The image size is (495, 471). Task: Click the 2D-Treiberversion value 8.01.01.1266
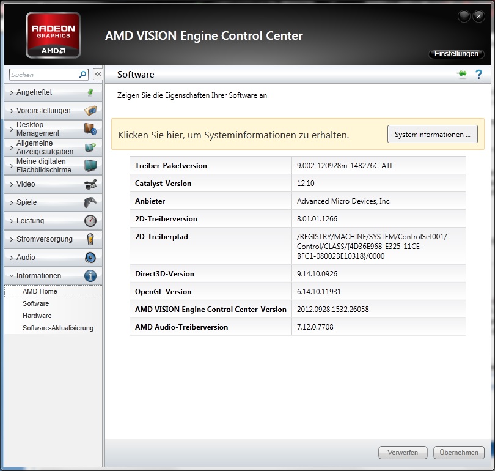point(317,218)
